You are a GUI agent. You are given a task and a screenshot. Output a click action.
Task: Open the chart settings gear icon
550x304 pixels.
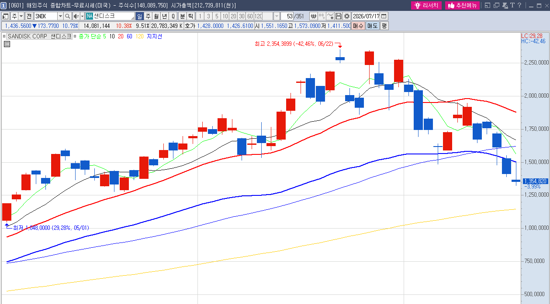346,16
